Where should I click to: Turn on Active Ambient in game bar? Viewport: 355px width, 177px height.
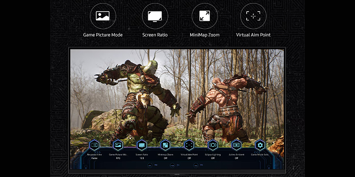[x=236, y=145]
